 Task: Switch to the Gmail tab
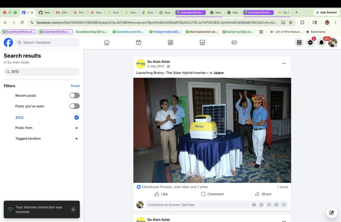(x=62, y=12)
